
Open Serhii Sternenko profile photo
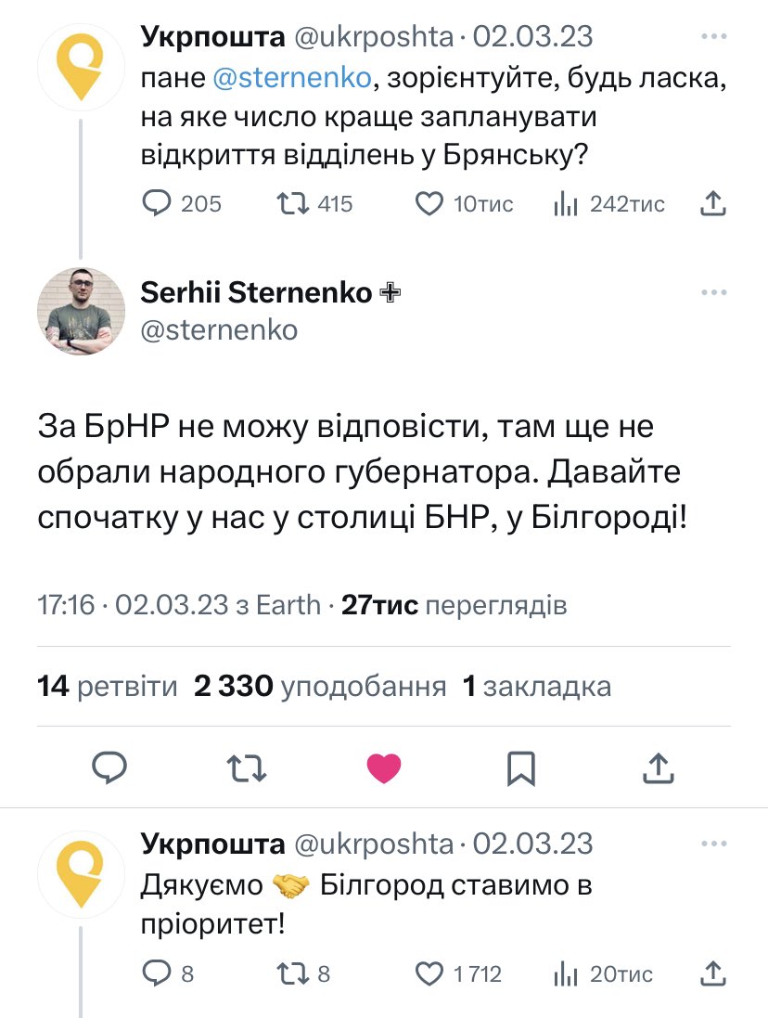click(x=81, y=312)
